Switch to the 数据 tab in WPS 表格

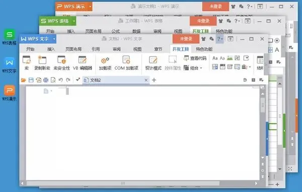click(x=136, y=31)
